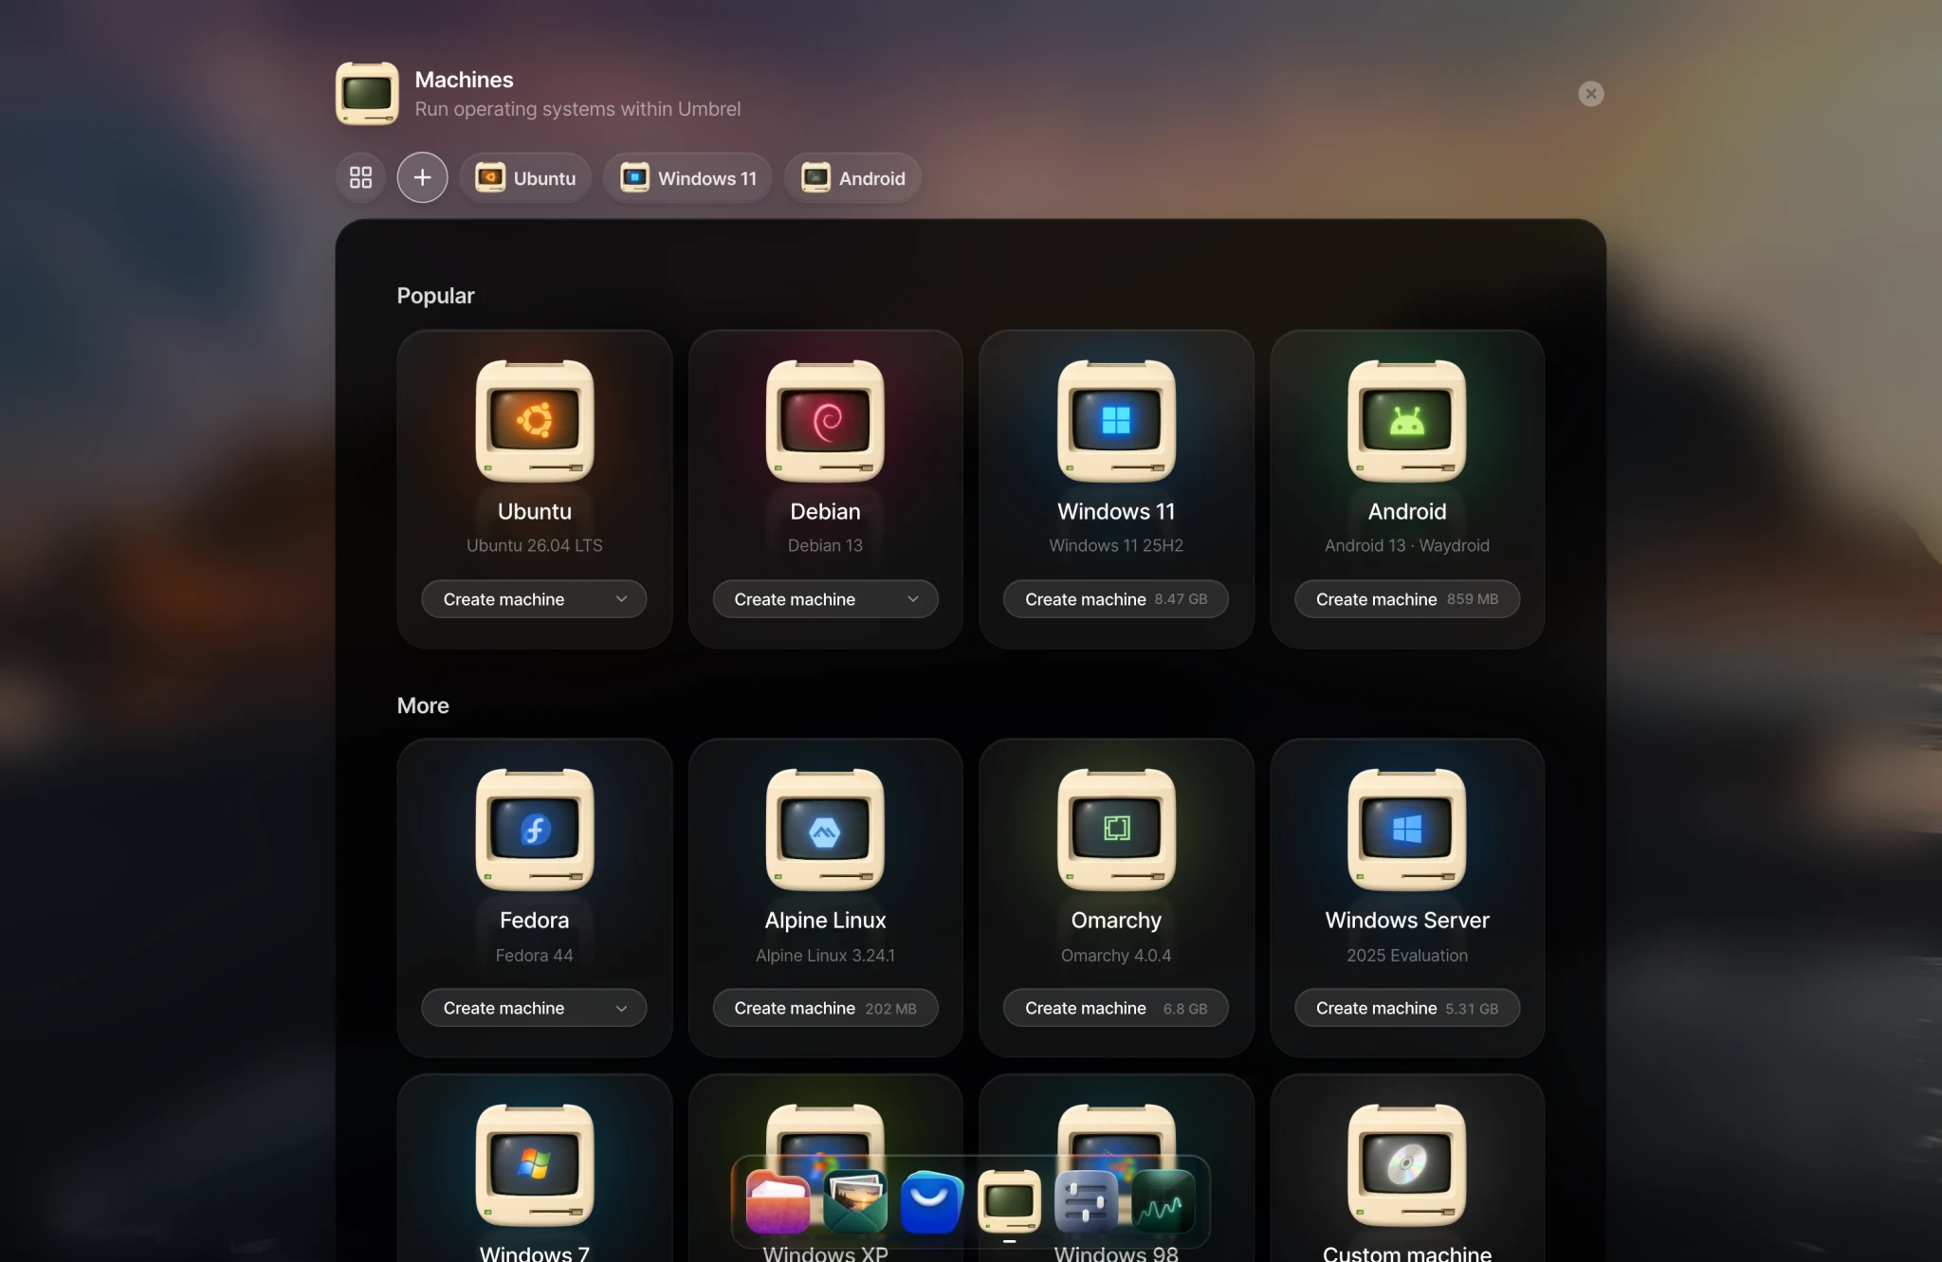Viewport: 1942px width, 1262px height.
Task: Click the Fedora computer icon
Action: pos(535,830)
